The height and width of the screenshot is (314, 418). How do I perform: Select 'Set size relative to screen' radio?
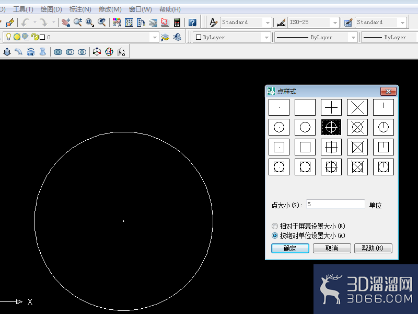[x=275, y=227]
